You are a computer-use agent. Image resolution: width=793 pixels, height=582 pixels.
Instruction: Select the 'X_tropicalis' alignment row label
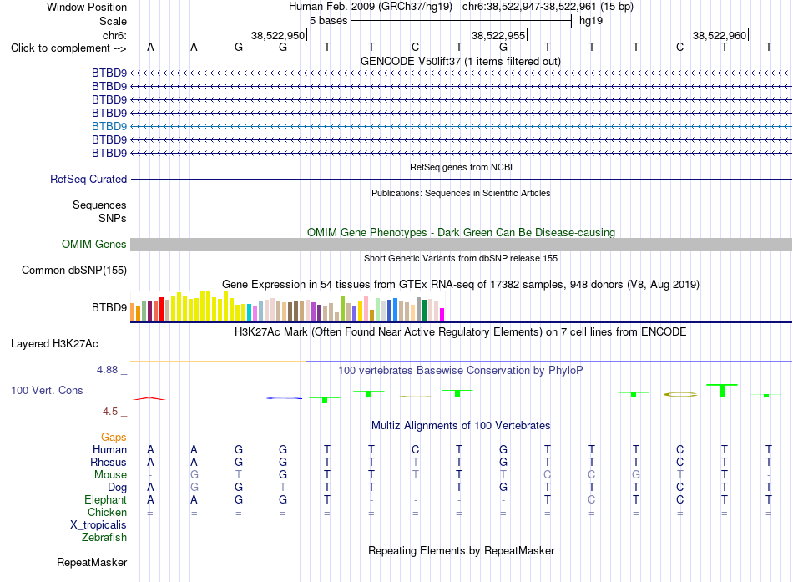pyautogui.click(x=98, y=525)
